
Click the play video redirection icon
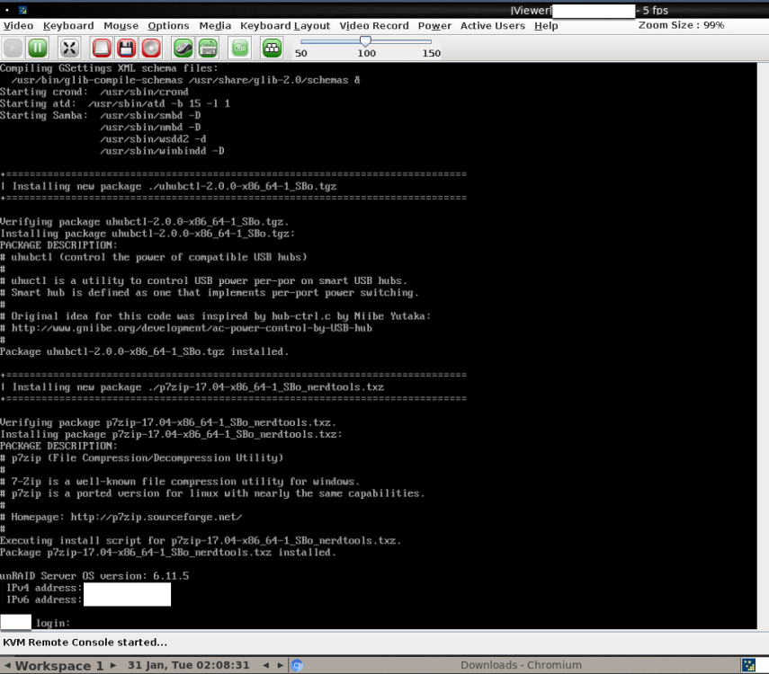tap(13, 48)
